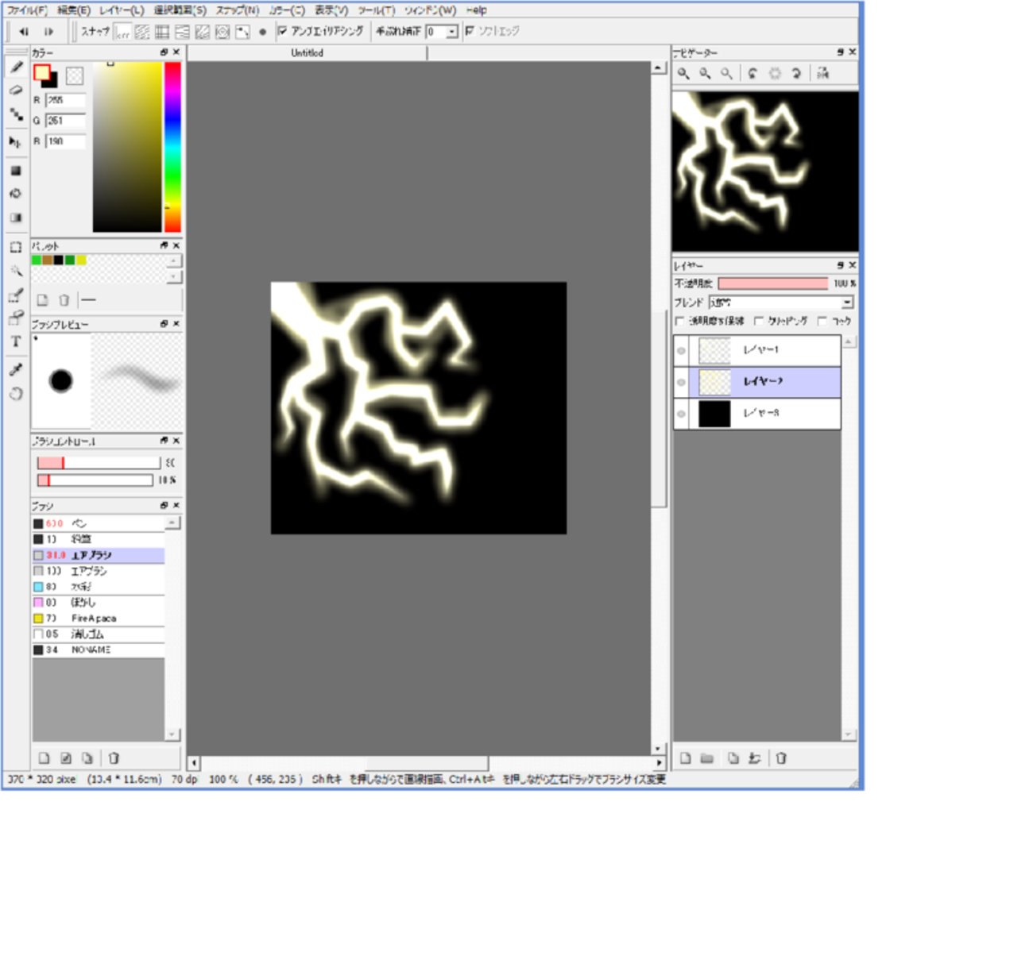The image size is (1033, 956).
Task: Click the transparent color swatch
Action: click(x=75, y=76)
